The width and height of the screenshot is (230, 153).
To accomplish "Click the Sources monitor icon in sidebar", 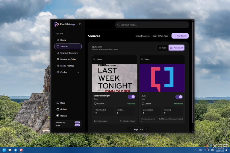I will tap(58, 46).
